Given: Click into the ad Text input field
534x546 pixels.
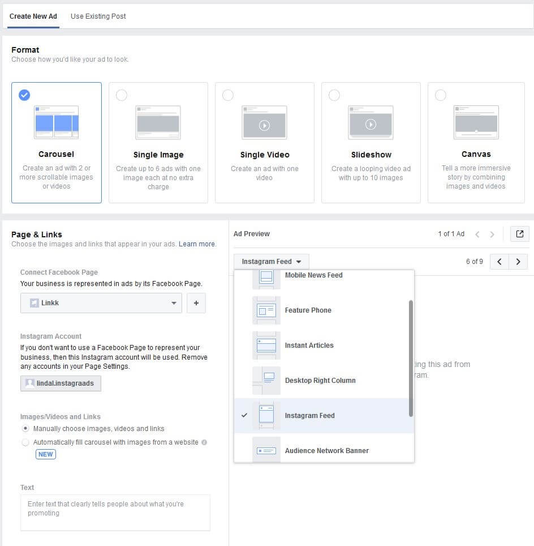Looking at the screenshot, I should coord(115,513).
